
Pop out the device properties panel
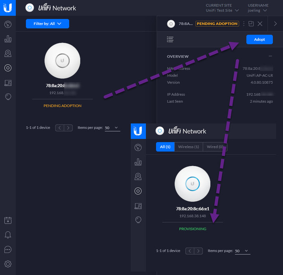pyautogui.click(x=251, y=24)
